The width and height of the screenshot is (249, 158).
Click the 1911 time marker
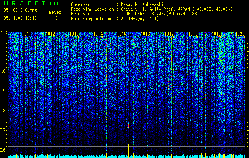click(x=27, y=34)
